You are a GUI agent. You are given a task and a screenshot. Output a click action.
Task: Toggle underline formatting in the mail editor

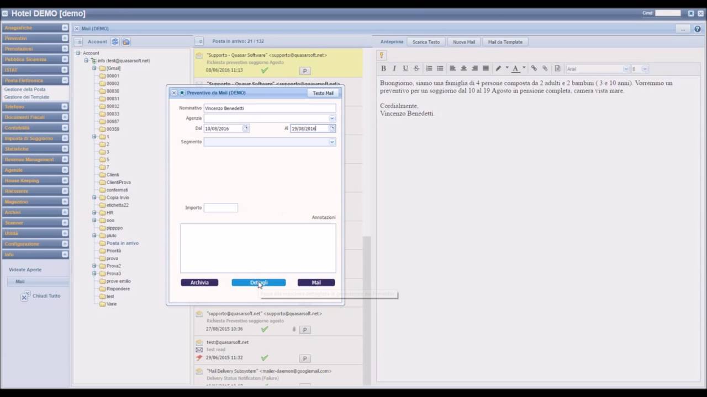coord(405,68)
